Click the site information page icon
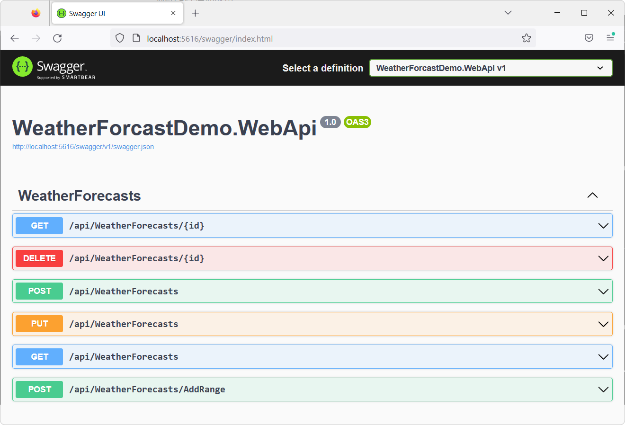 point(136,38)
